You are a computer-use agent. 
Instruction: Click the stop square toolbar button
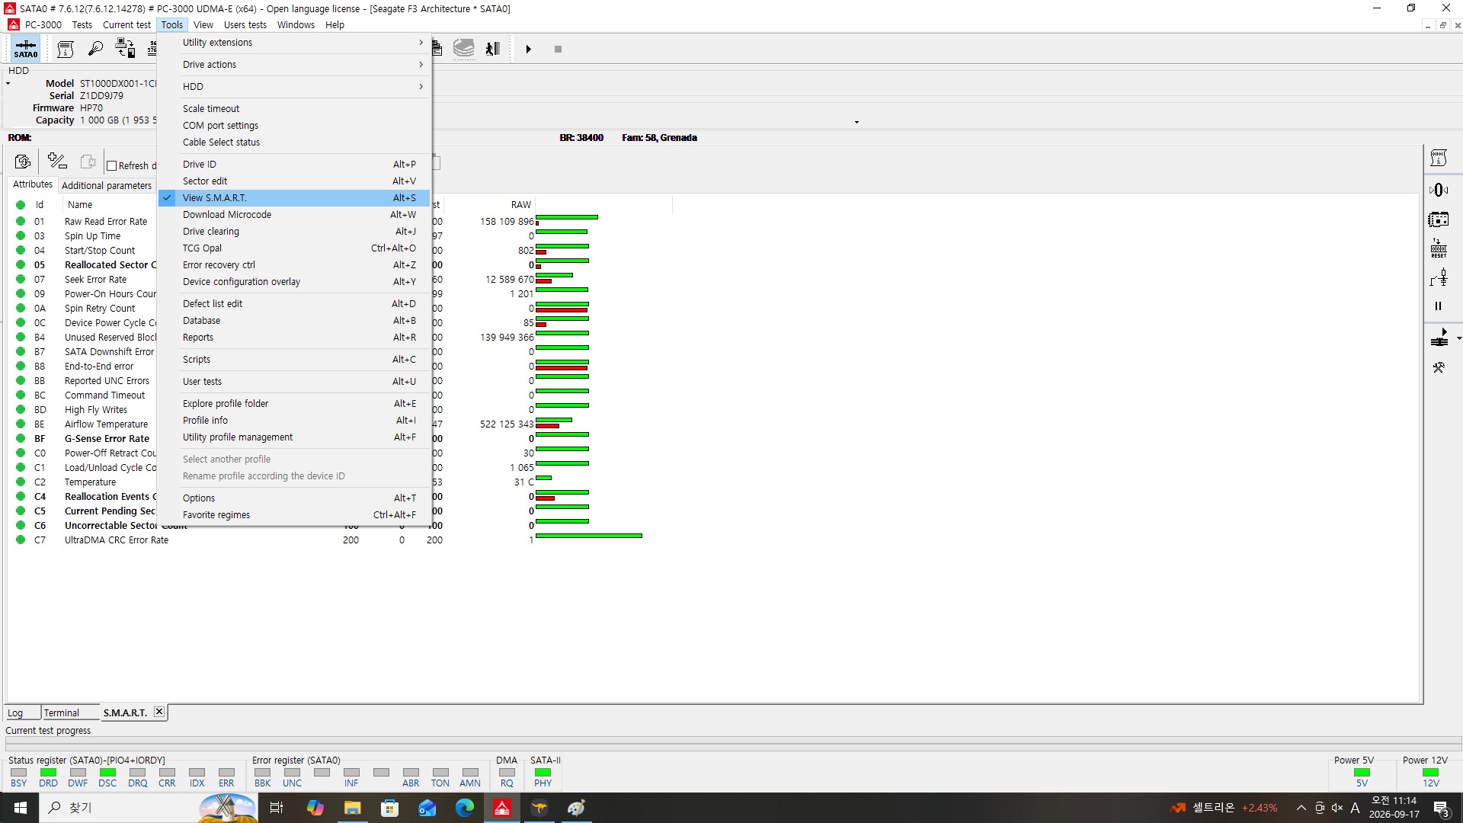pos(558,50)
